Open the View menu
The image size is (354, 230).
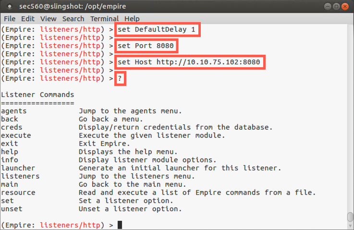tap(48, 19)
